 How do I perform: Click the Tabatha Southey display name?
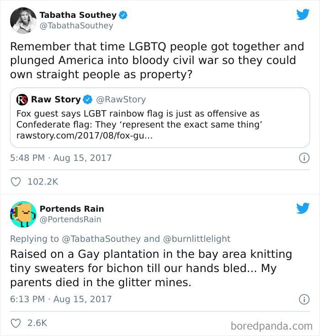click(78, 15)
